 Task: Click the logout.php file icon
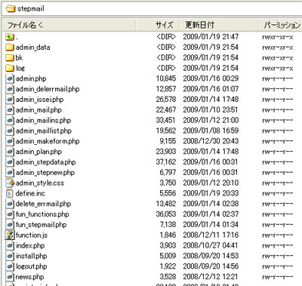10,266
